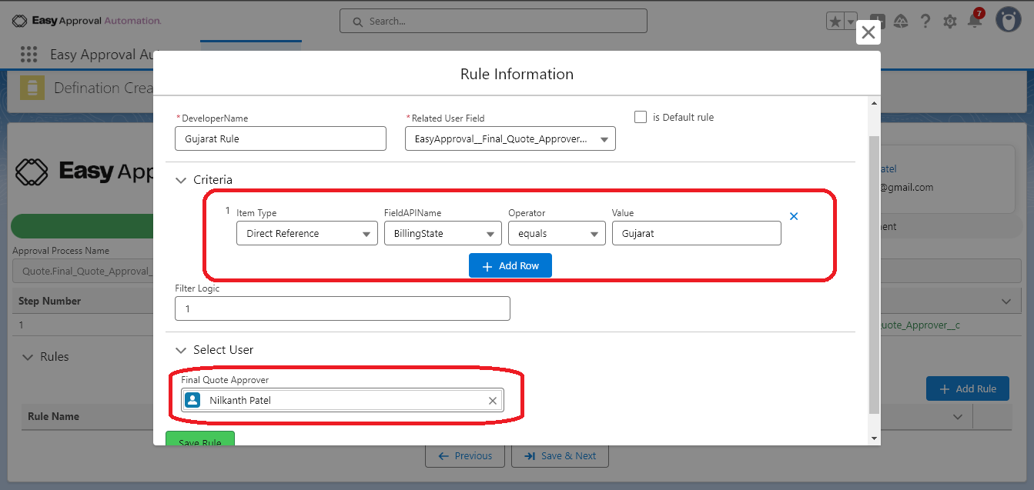The image size is (1034, 490).
Task: Click the dialog vertical scrollbar thumb
Action: coord(873,275)
